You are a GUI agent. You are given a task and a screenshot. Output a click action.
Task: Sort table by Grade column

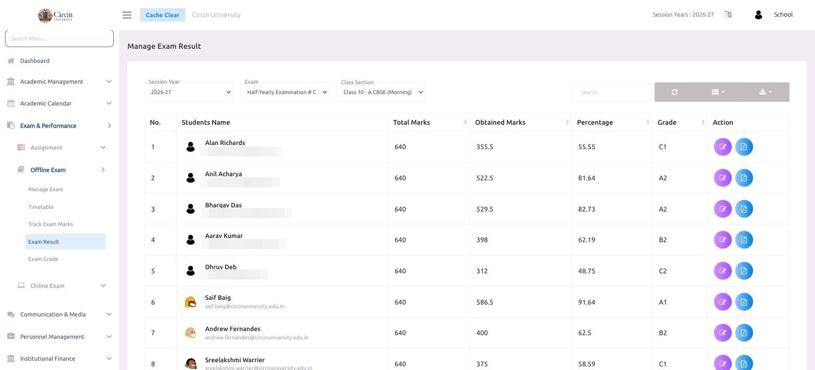coord(679,122)
